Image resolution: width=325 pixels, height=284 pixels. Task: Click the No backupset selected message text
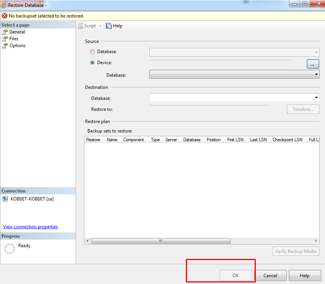[x=46, y=16]
